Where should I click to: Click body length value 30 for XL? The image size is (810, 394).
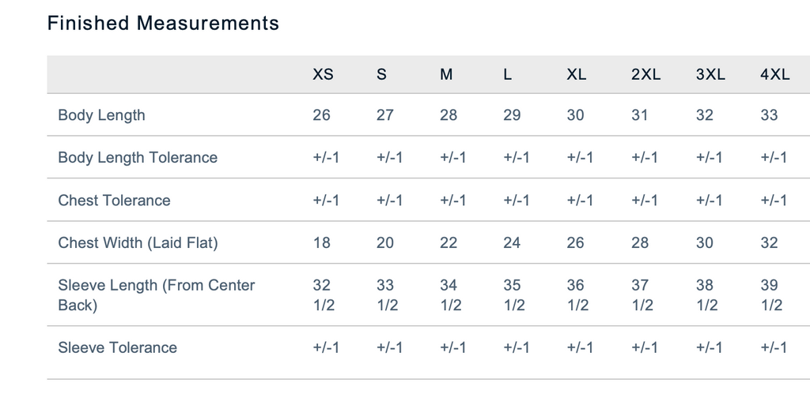576,115
